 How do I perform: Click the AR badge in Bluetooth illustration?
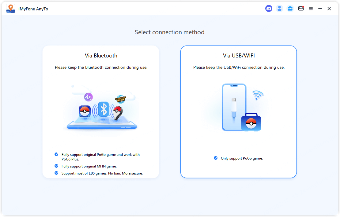tap(88, 97)
